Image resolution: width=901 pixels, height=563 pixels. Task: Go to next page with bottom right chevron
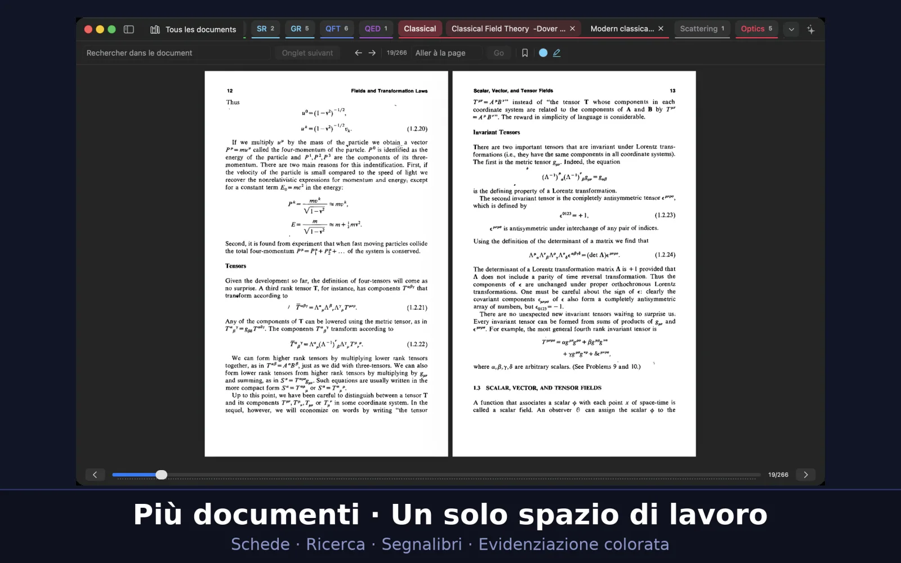(x=806, y=475)
